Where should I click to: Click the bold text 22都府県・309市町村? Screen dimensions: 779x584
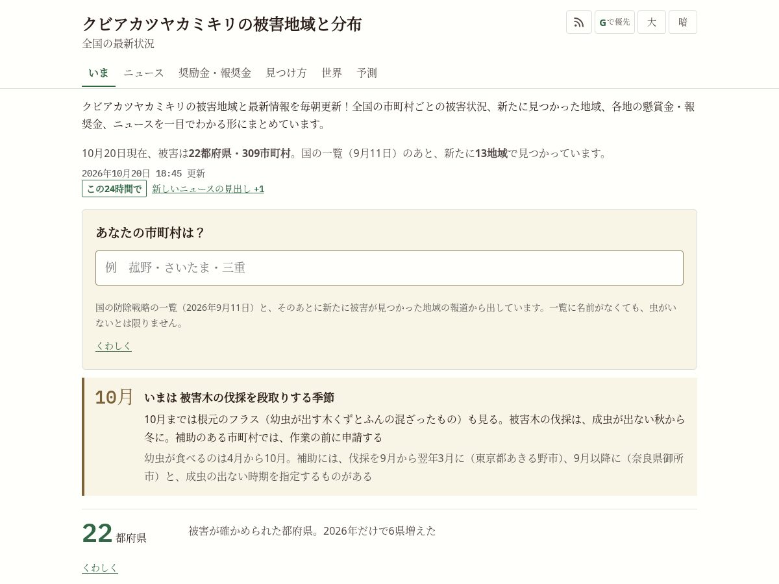(240, 154)
